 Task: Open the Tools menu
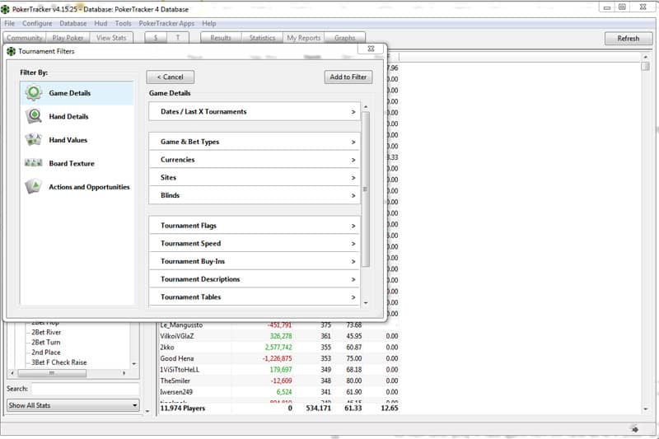click(x=123, y=24)
